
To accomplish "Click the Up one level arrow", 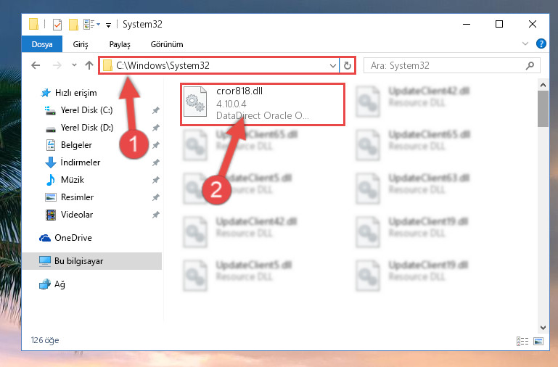I will tap(89, 65).
